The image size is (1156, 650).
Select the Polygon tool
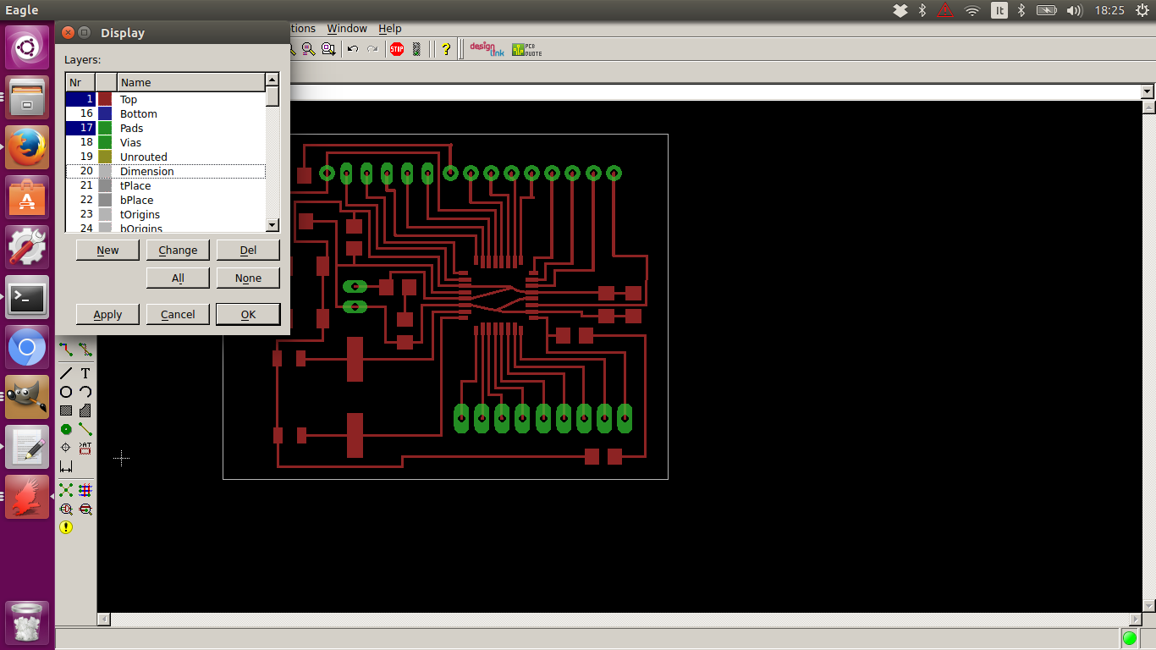click(x=85, y=410)
